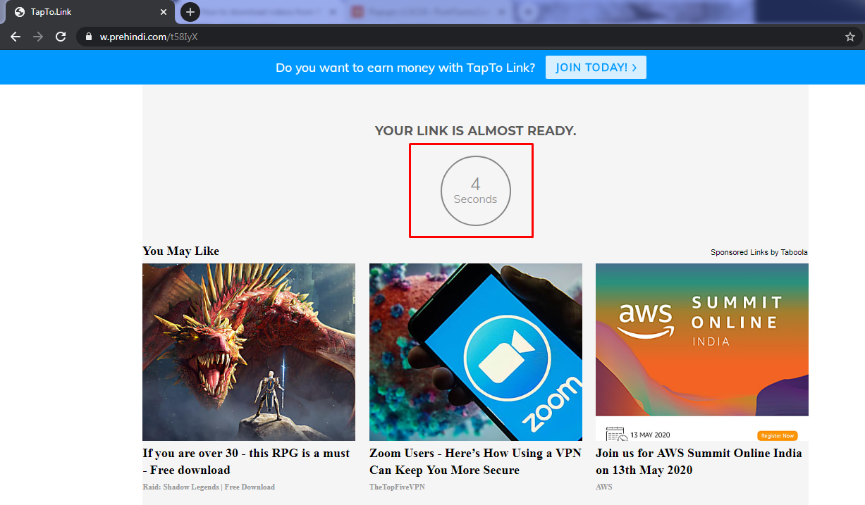Click TheTopFiveVPN source label
The width and height of the screenshot is (865, 505).
tap(397, 487)
